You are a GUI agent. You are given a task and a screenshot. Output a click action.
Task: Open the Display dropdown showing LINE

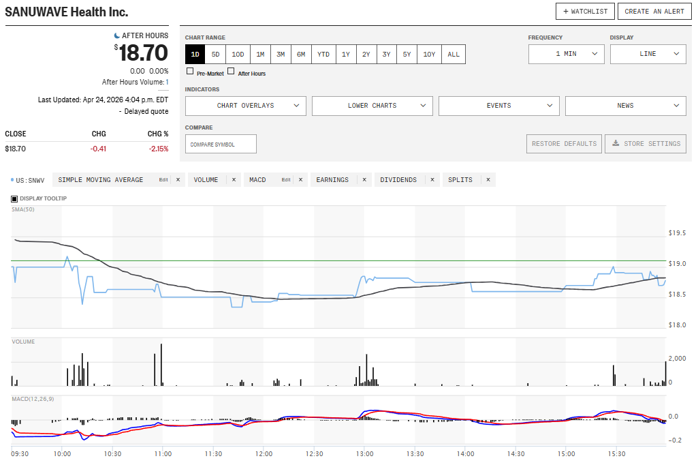point(648,54)
